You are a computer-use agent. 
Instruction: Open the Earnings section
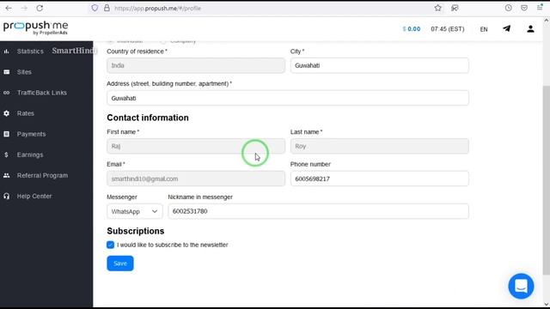point(30,154)
